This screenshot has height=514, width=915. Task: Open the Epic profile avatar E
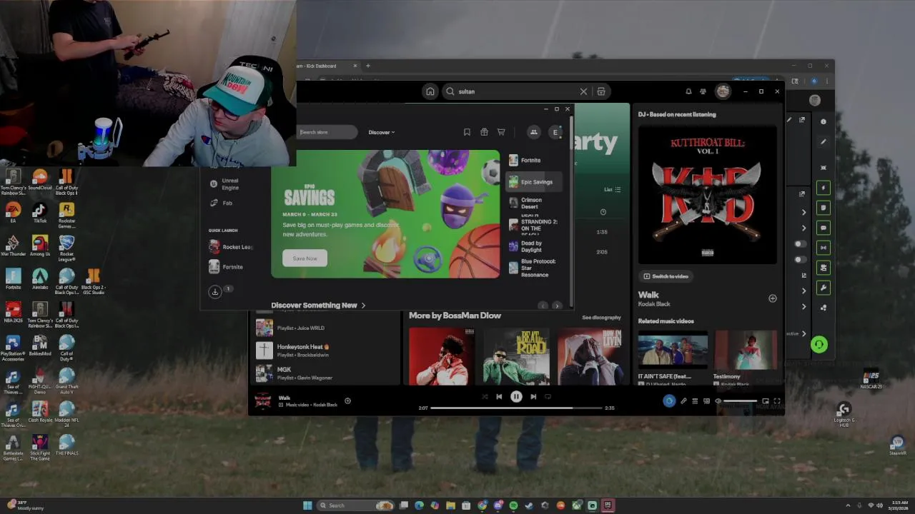(555, 132)
